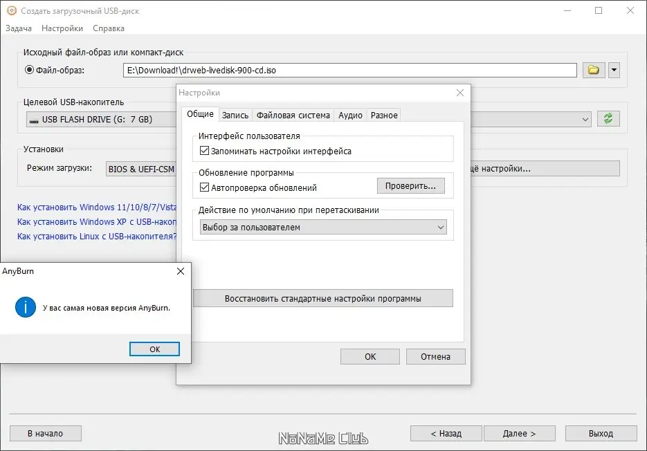Click the AnyBurn app icon in title bar

pyautogui.click(x=12, y=11)
